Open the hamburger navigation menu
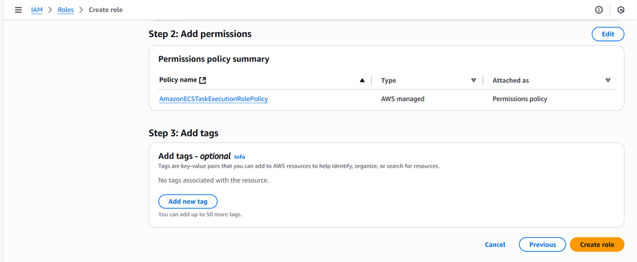Screen dimensions: 637x262 coord(18,10)
